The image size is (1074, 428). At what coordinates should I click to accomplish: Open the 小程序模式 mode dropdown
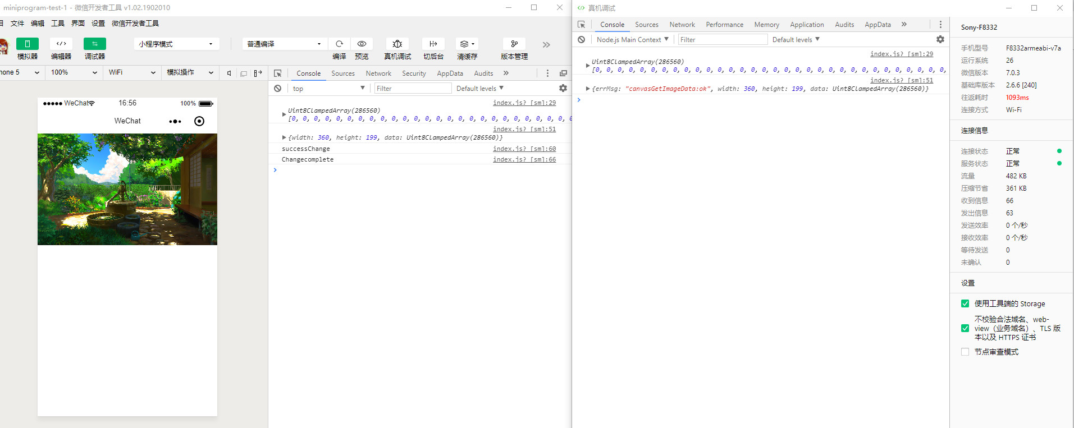tap(176, 44)
